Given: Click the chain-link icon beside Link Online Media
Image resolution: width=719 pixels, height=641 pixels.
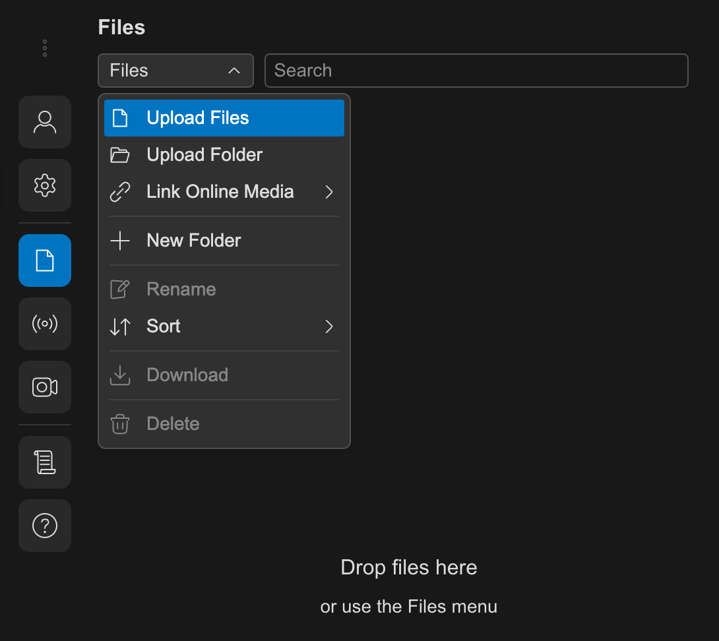Looking at the screenshot, I should (x=120, y=192).
